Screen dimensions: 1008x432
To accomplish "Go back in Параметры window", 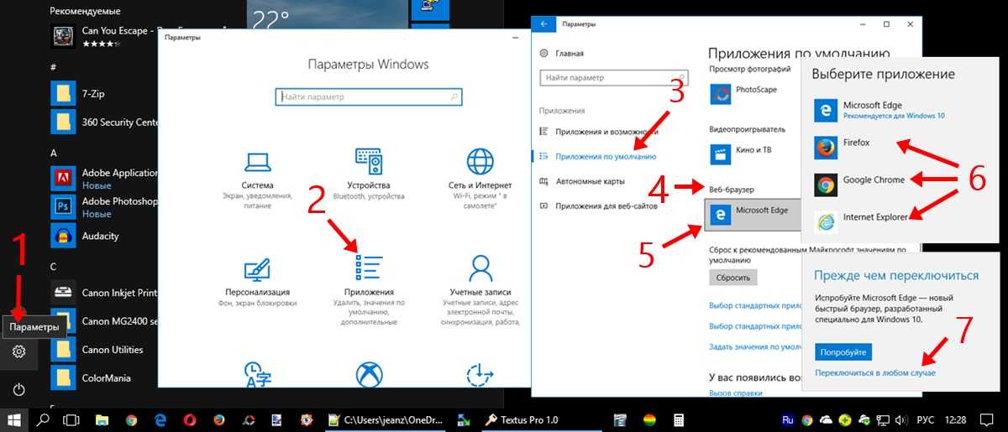I will (x=544, y=25).
